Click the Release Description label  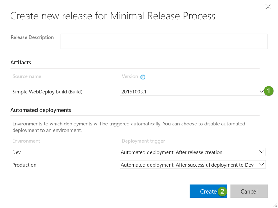[32, 37]
